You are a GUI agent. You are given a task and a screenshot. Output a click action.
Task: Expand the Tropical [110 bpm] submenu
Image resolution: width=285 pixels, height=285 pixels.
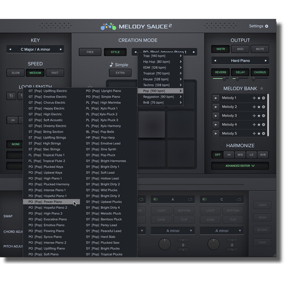point(161,74)
